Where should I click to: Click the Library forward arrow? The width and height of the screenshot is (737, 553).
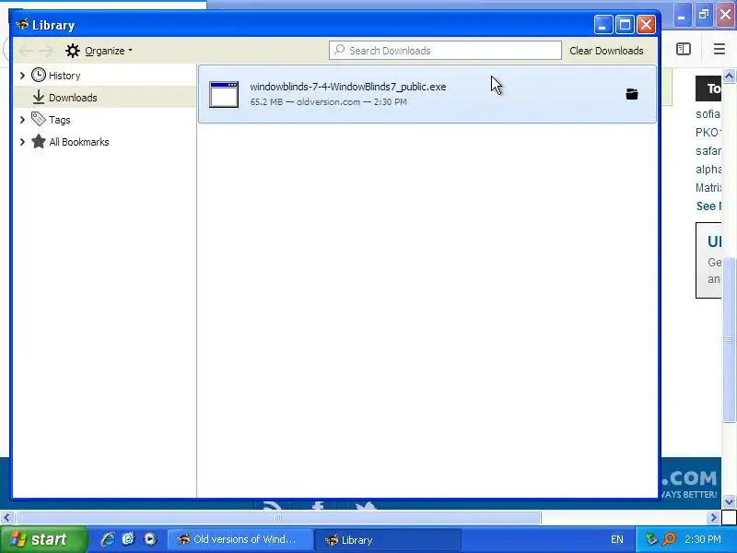(x=46, y=51)
